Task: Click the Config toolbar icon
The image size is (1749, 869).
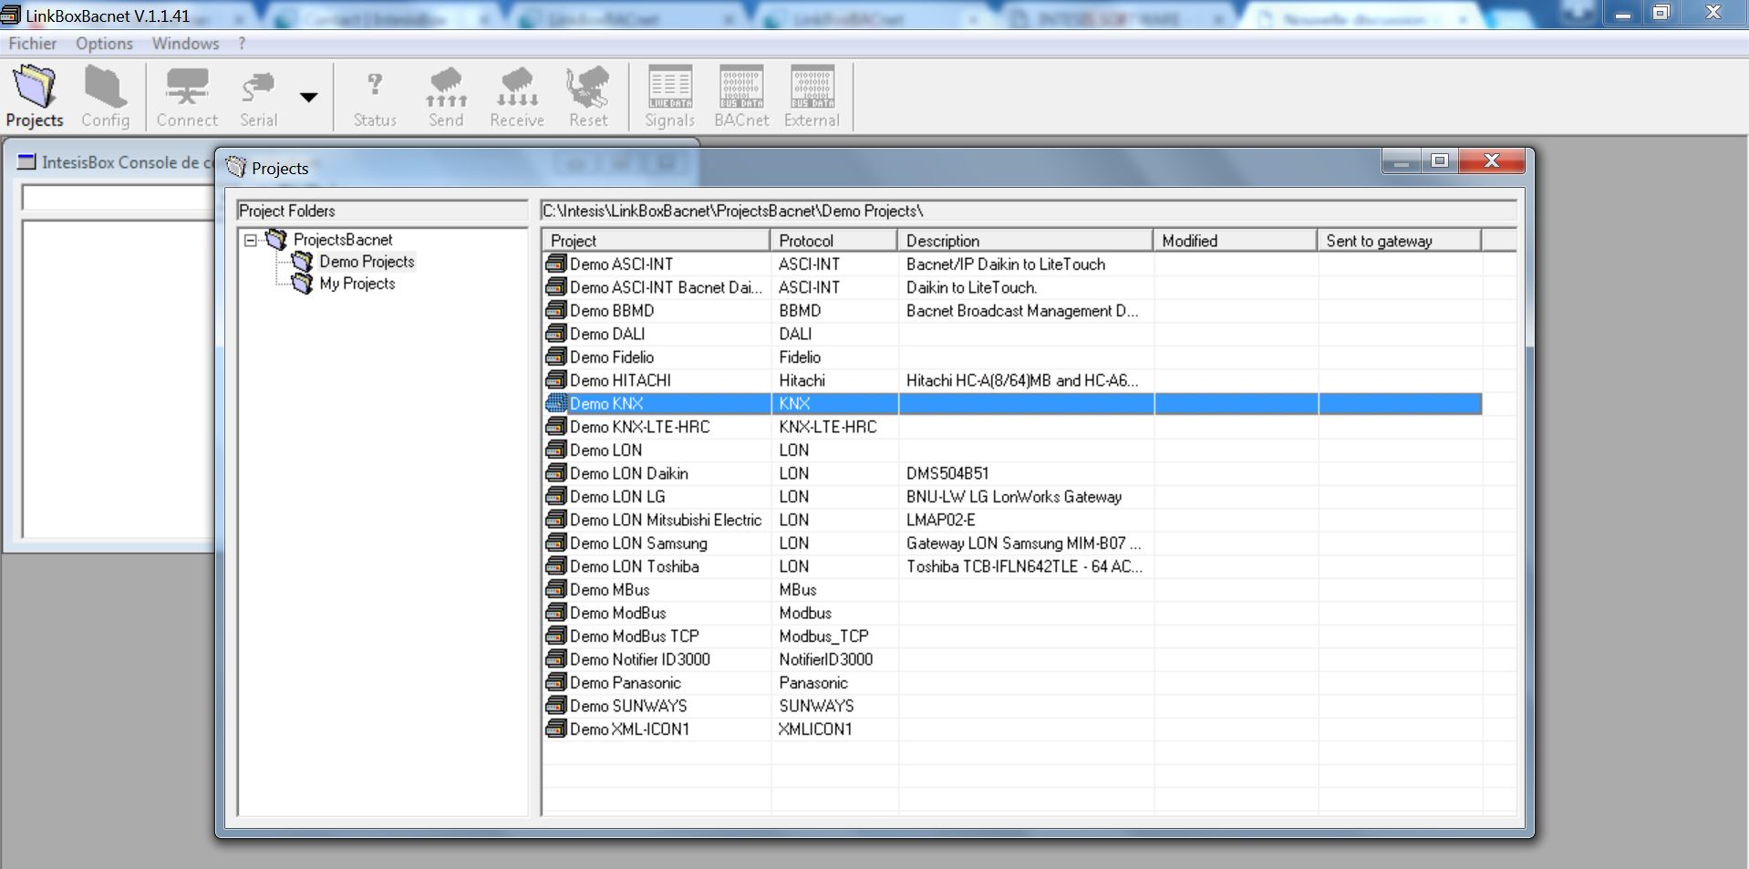Action: pos(106,96)
